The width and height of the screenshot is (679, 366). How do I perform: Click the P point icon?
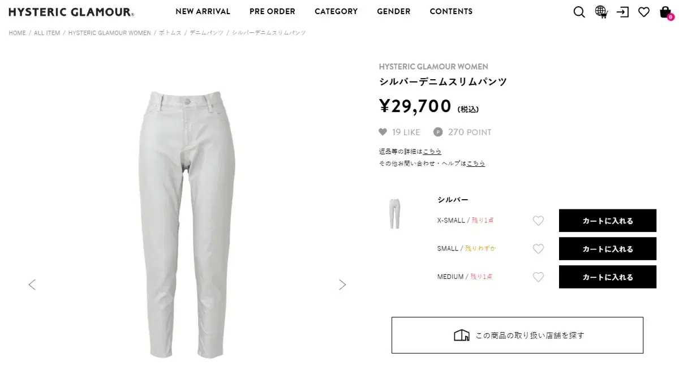(x=437, y=132)
